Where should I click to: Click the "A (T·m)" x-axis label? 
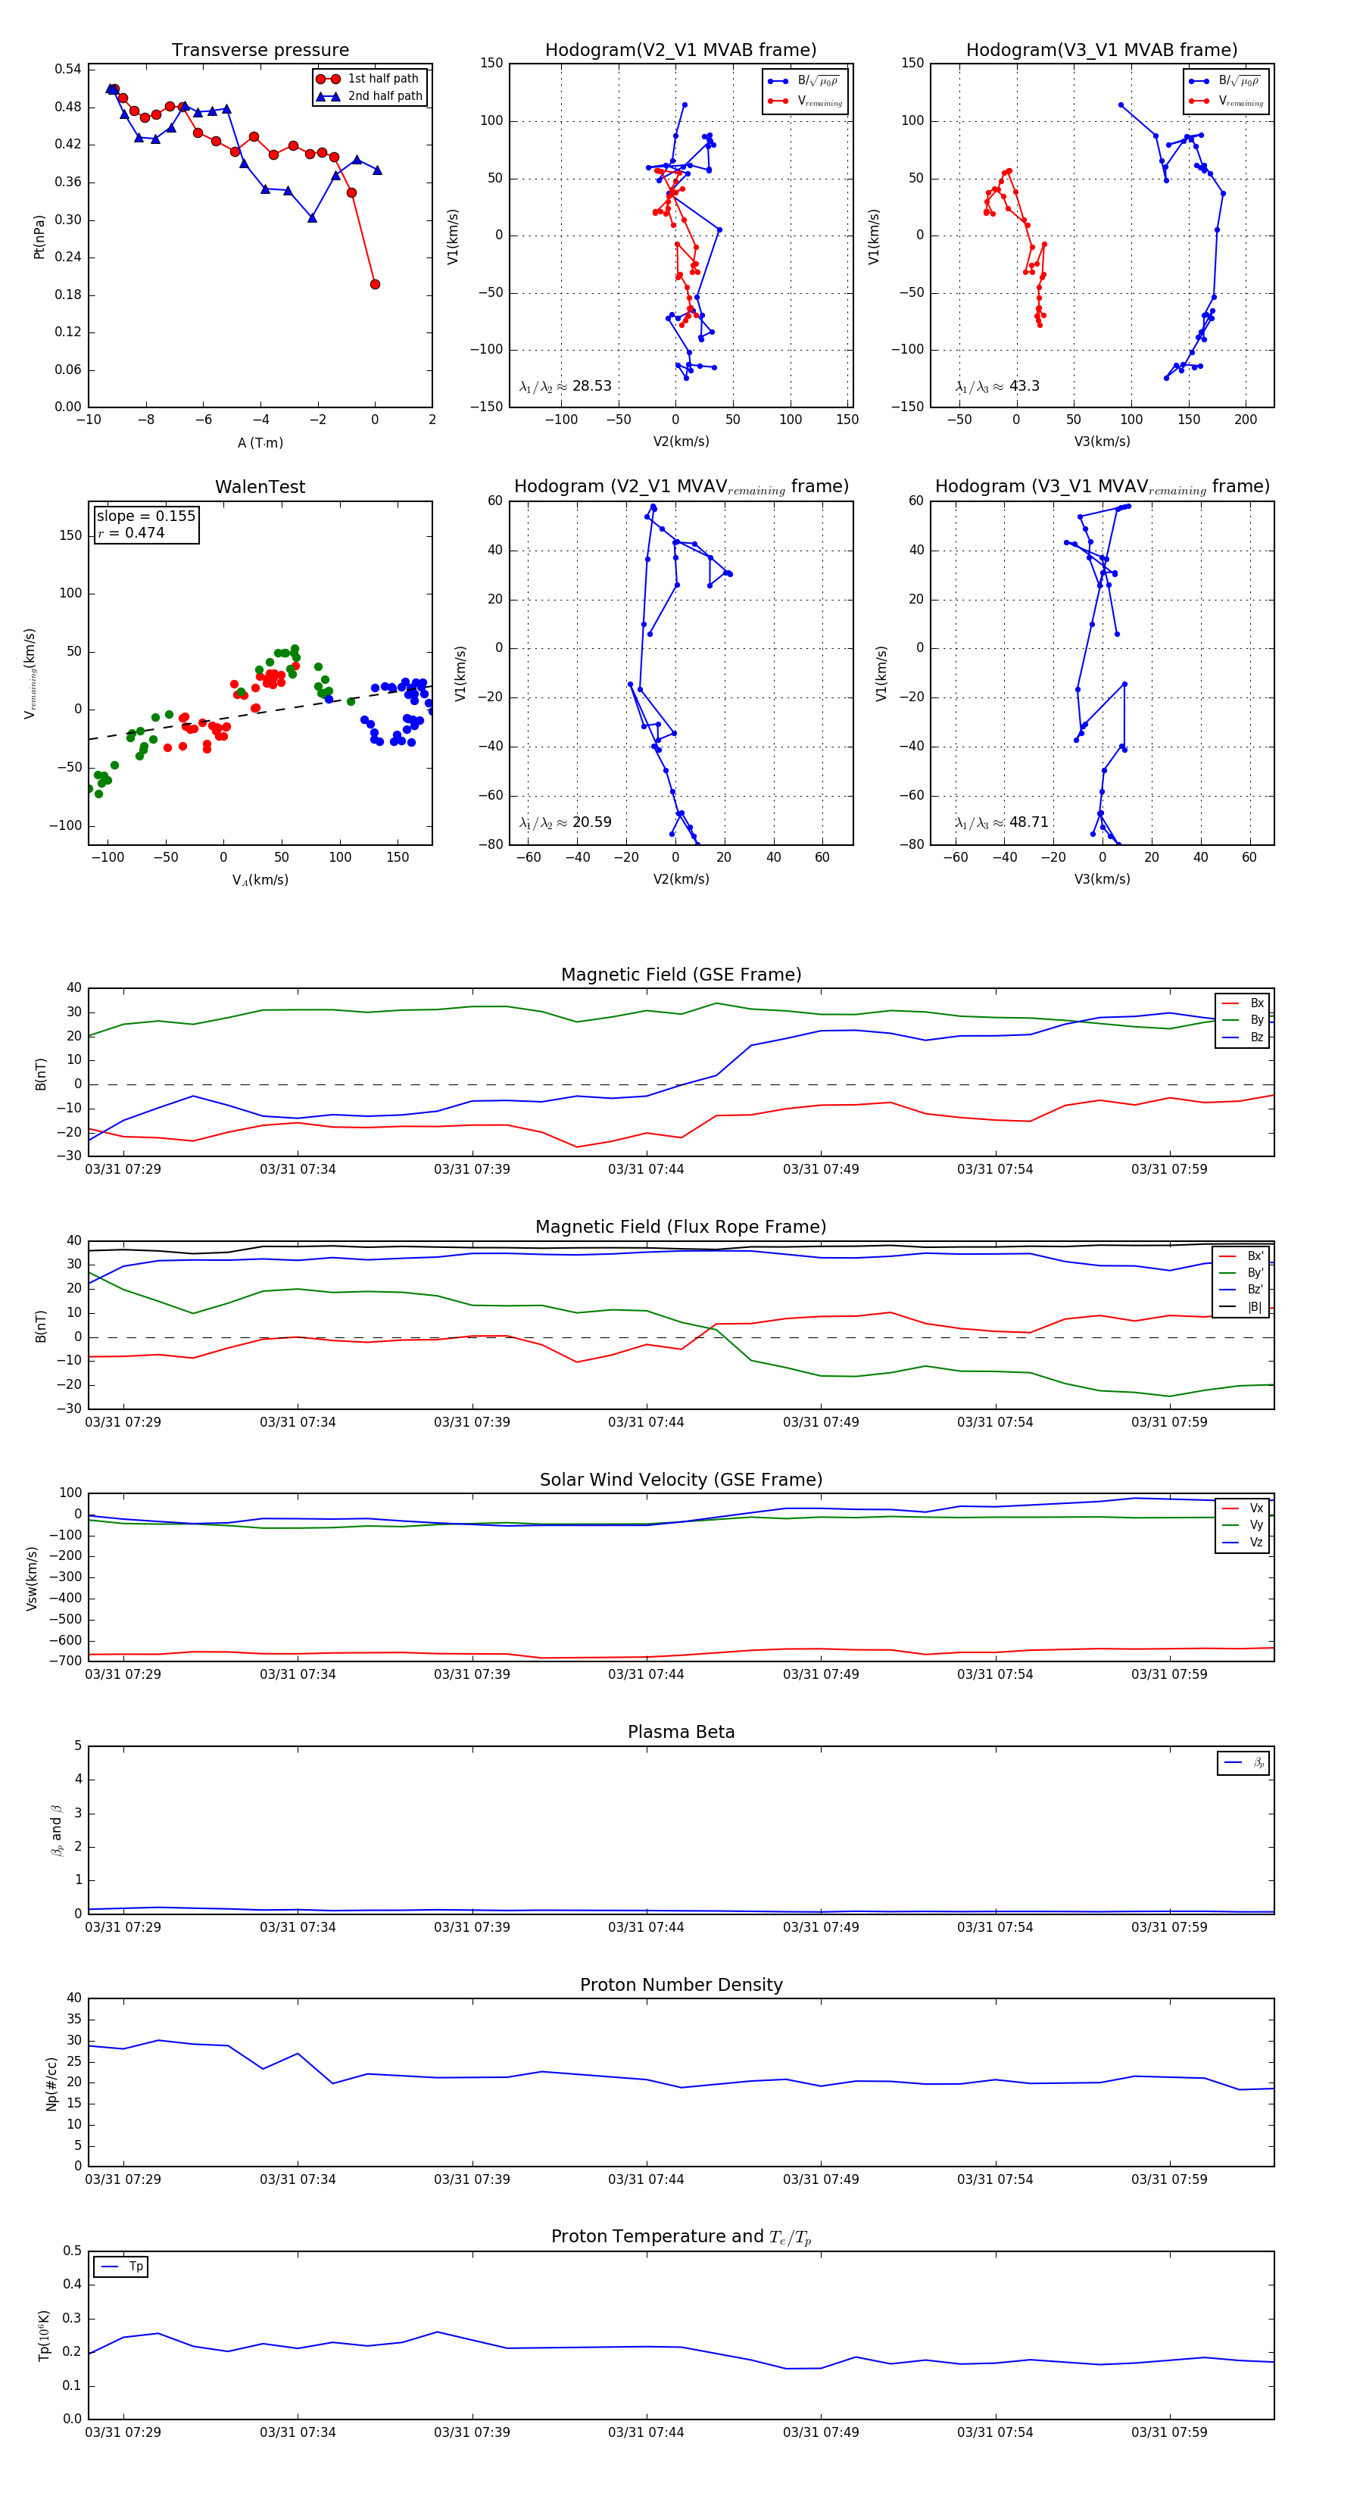[x=260, y=442]
